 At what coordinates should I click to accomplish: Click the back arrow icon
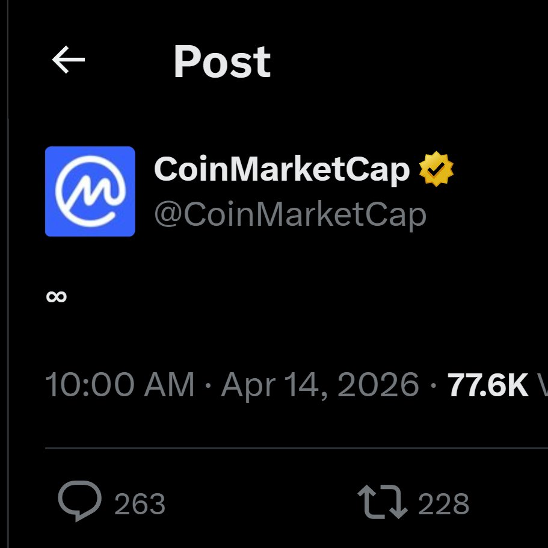pos(68,60)
